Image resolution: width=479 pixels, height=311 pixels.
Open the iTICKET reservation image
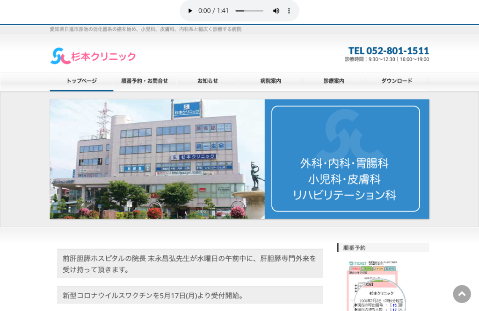377,286
